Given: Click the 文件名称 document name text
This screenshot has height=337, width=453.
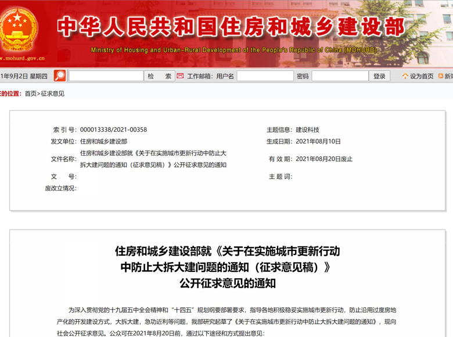Looking at the screenshot, I should [153, 159].
